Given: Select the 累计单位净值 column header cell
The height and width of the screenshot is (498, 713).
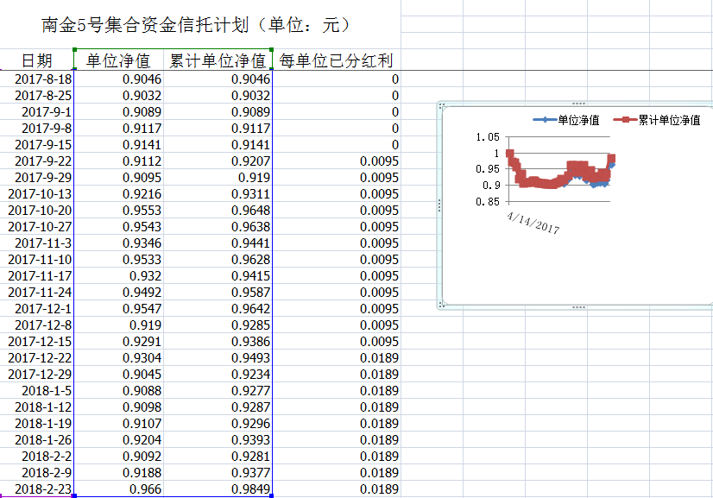Looking at the screenshot, I should (218, 60).
